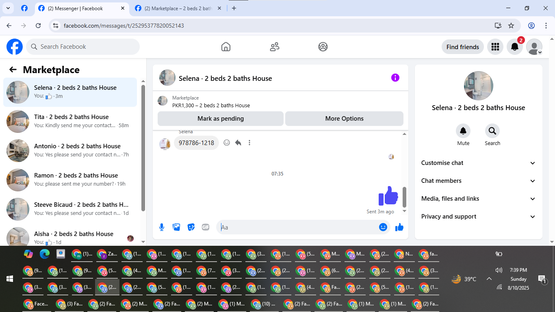
Task: Open a new Chrome tab
Action: point(234,8)
